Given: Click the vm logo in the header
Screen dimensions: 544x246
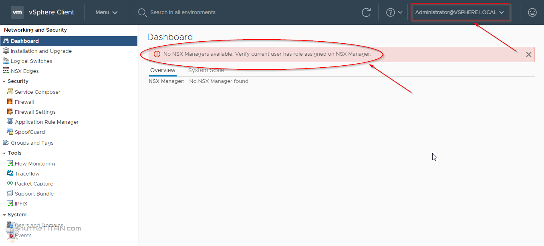Looking at the screenshot, I should (x=17, y=12).
